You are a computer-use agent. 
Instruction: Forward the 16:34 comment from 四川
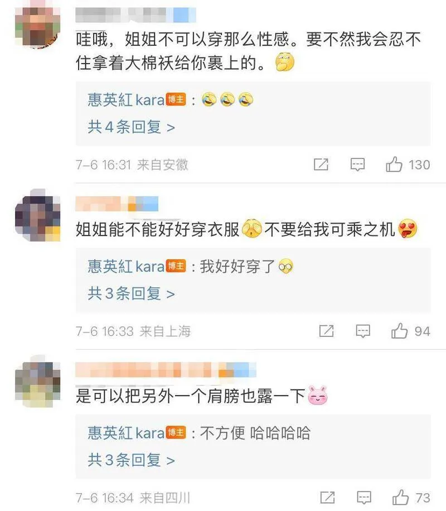(x=327, y=497)
